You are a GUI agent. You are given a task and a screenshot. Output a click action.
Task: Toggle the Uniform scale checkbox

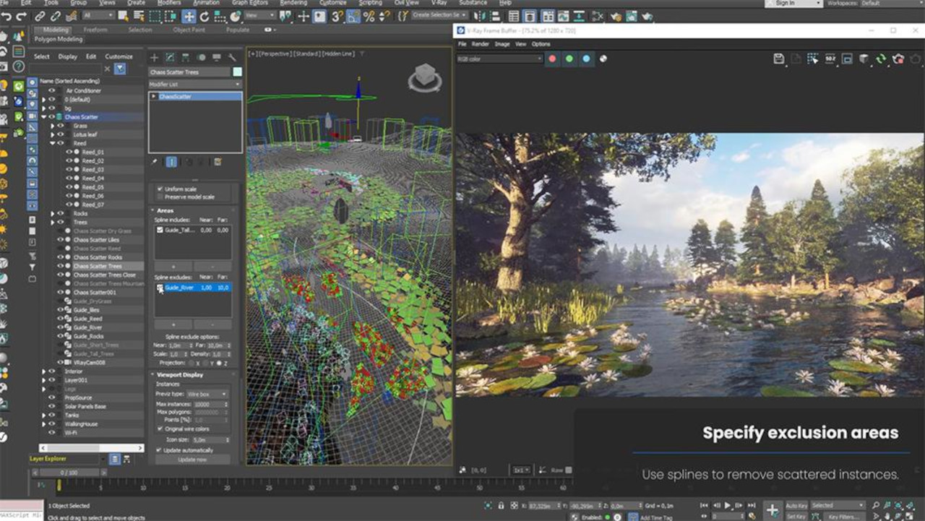(160, 189)
